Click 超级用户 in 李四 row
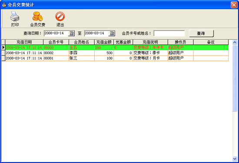 176,53
